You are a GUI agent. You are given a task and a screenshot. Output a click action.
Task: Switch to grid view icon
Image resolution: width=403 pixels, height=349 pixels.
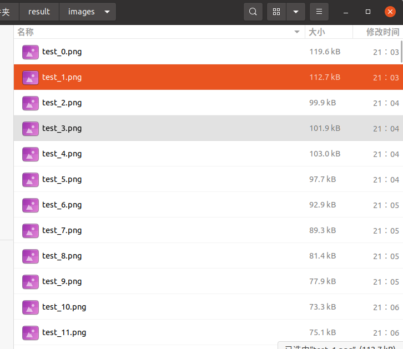276,12
